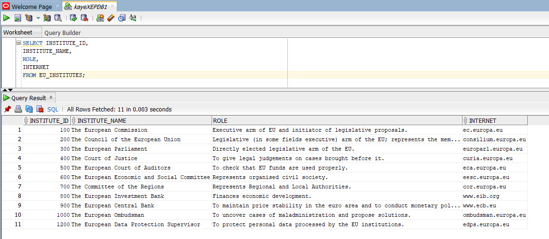Viewport: 549px width, 239px height.
Task: Select The Committee of the Regions cell
Action: pos(141,187)
